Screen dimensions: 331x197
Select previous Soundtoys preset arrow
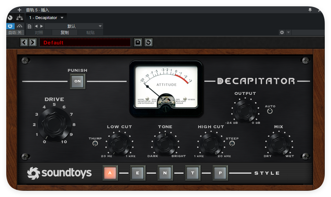24,42
